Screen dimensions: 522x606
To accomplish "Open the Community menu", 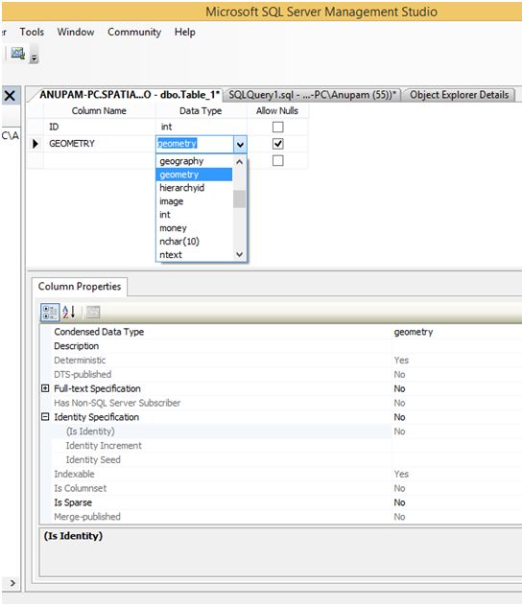I will [x=134, y=32].
